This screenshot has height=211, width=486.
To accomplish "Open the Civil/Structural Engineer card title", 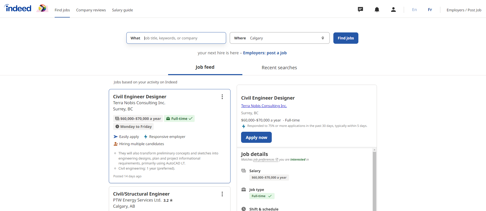I will click(x=141, y=194).
